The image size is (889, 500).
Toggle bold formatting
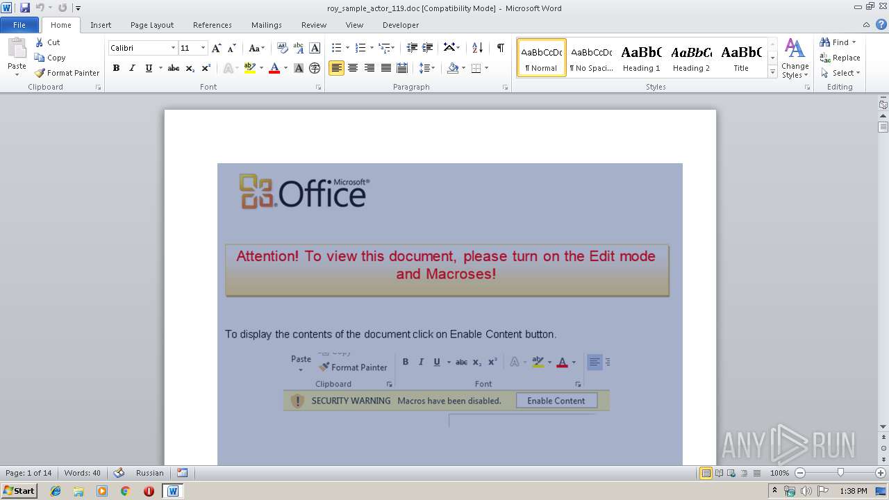116,68
